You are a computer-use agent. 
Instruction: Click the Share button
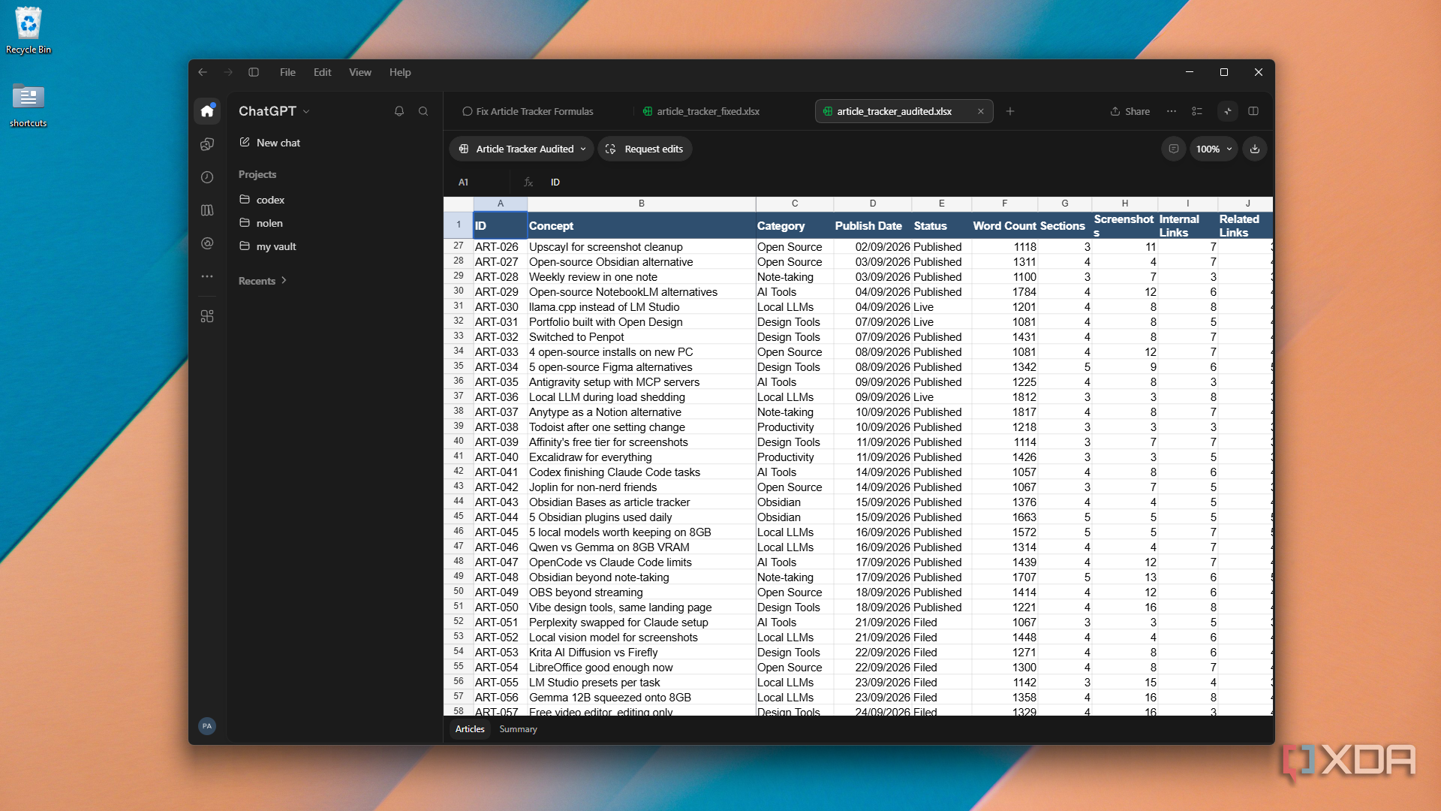pyautogui.click(x=1130, y=111)
